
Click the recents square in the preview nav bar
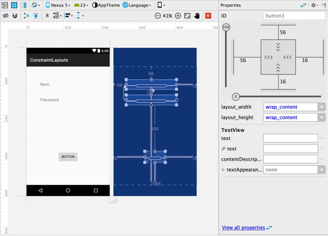[x=96, y=190]
